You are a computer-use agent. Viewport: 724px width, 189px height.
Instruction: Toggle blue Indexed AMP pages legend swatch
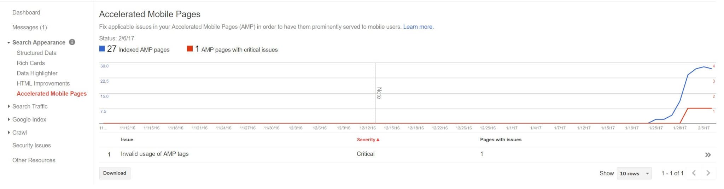pyautogui.click(x=102, y=49)
